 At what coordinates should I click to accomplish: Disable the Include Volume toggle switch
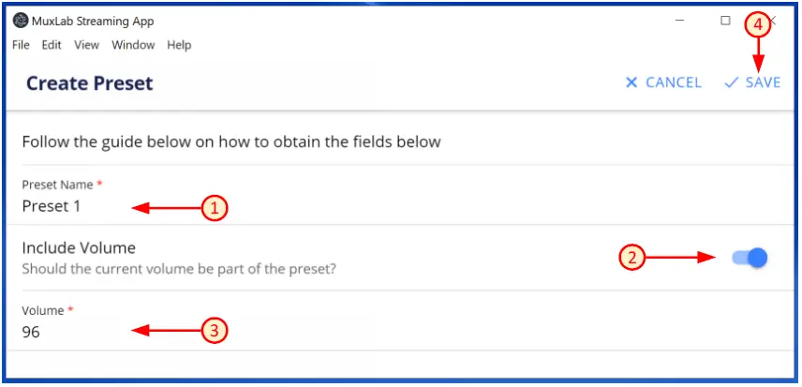750,258
